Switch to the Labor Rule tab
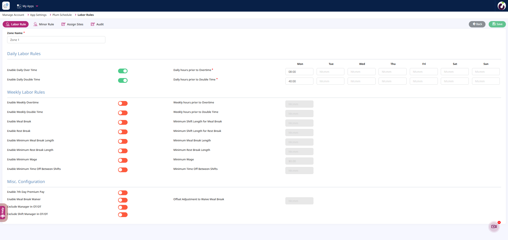 click(x=16, y=24)
